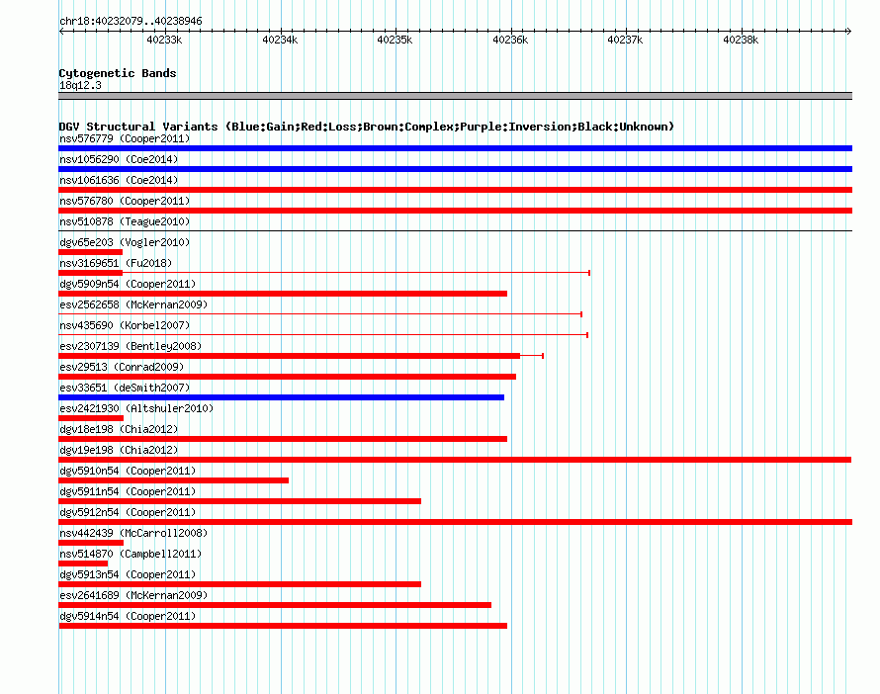
Task: Select the red bar under esv29513
Action: (x=288, y=377)
